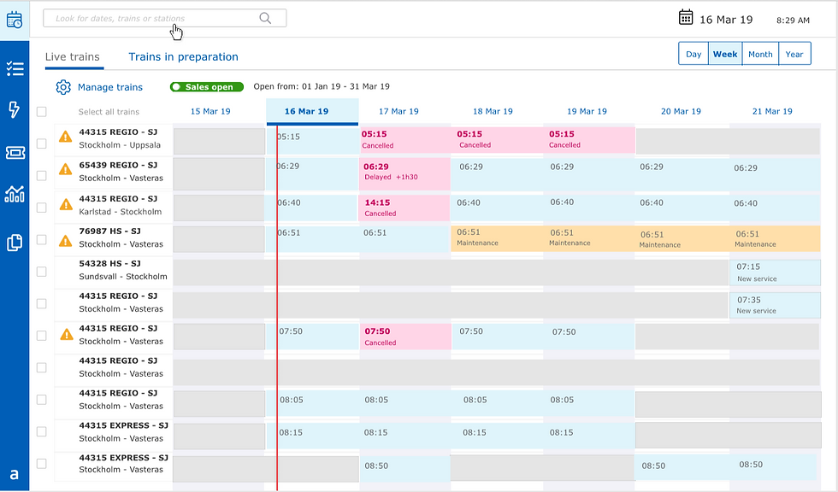Open 05:15 Cancelled slot on 19 Mar
The height and width of the screenshot is (492, 838).
[589, 140]
